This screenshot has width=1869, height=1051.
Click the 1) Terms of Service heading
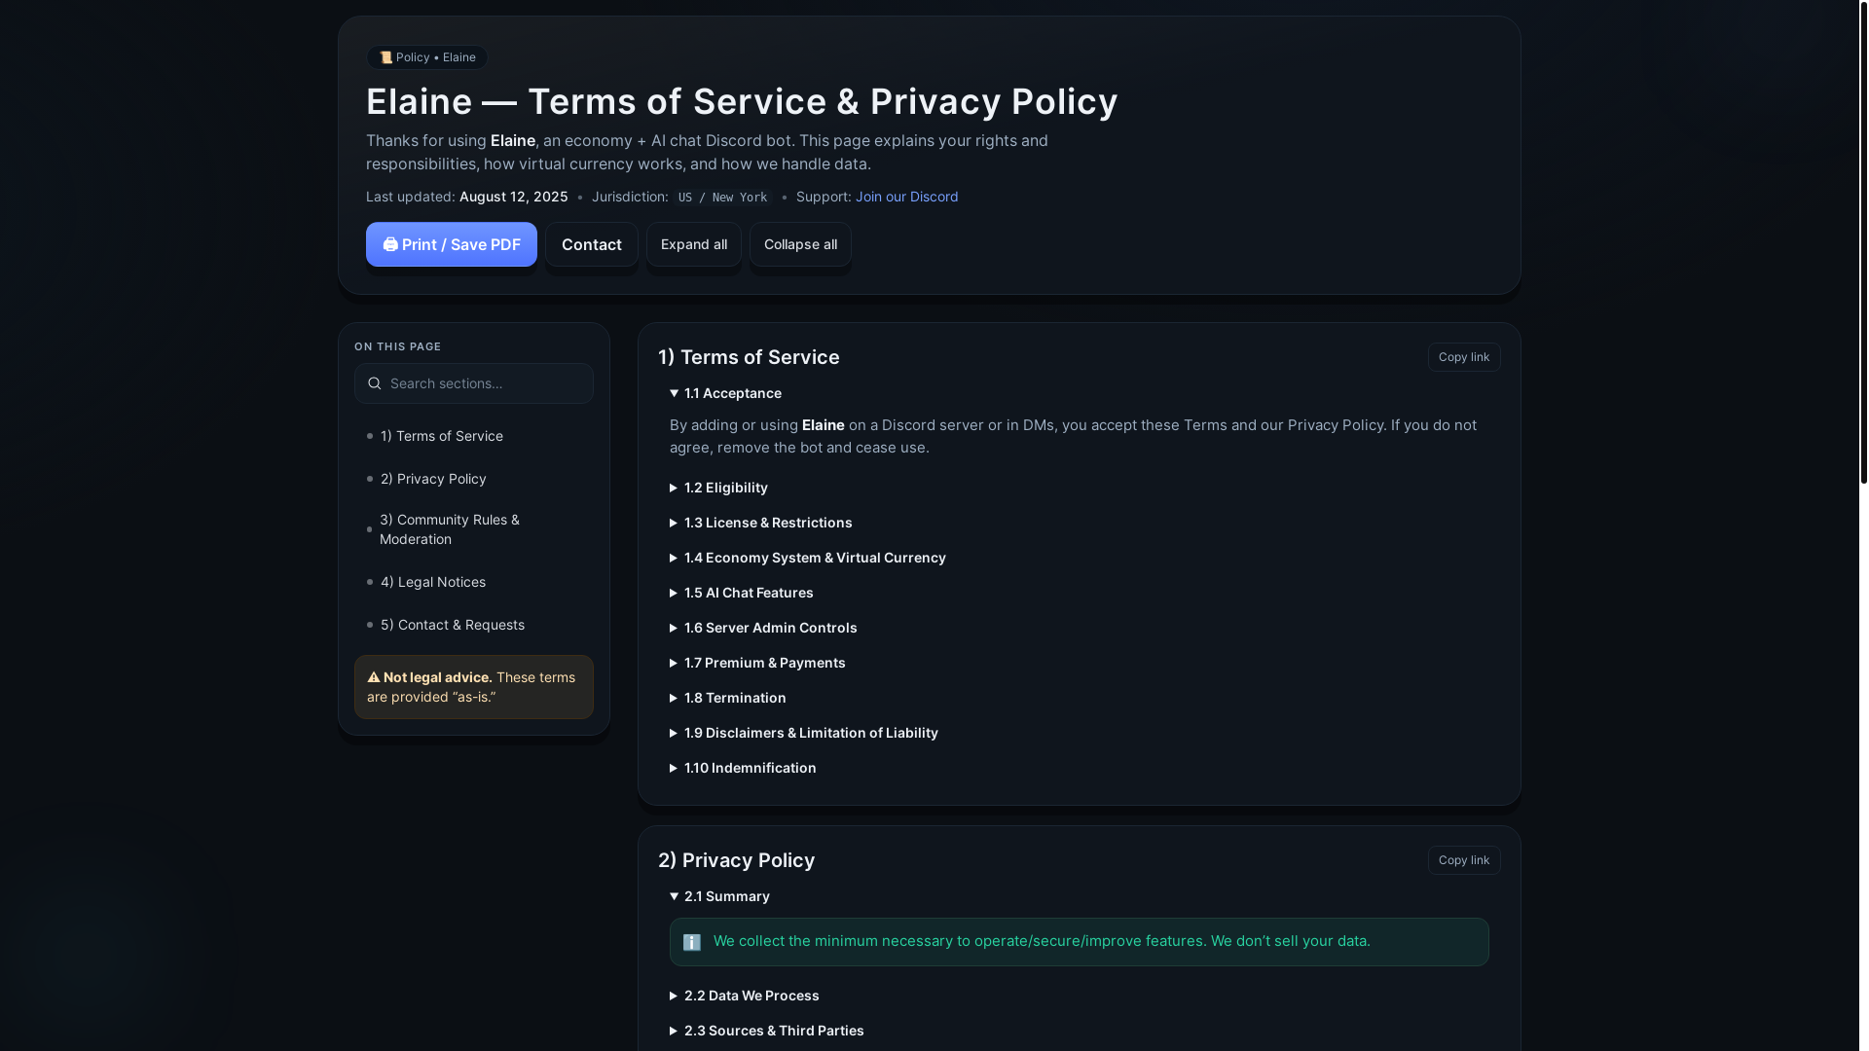pos(749,357)
